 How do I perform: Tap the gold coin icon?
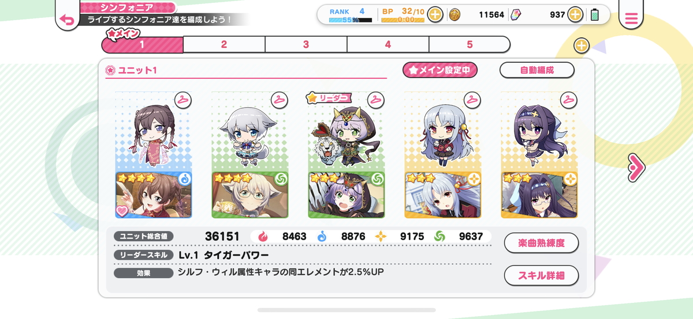click(x=455, y=14)
